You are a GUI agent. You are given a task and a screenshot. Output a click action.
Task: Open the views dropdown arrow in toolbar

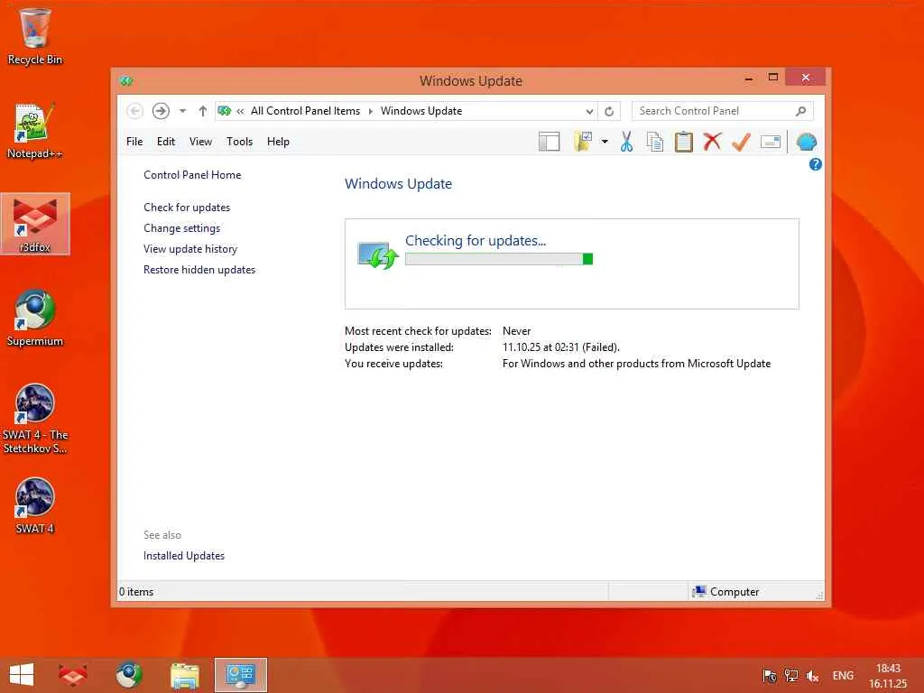tap(605, 142)
